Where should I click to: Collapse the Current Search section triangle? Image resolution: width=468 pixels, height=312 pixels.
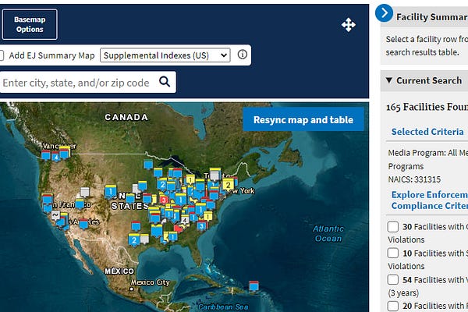click(389, 80)
